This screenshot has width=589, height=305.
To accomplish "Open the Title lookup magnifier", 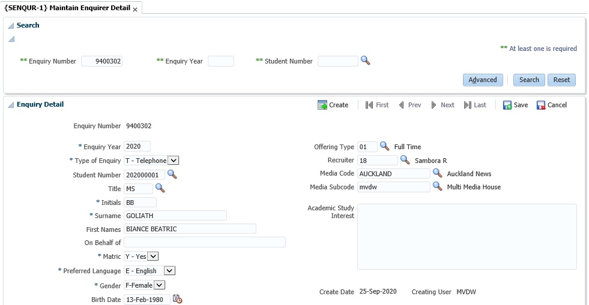I will click(x=160, y=188).
